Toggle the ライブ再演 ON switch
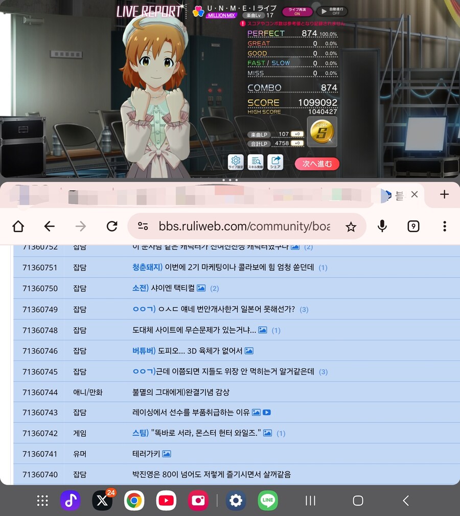This screenshot has height=516, width=460. click(297, 12)
